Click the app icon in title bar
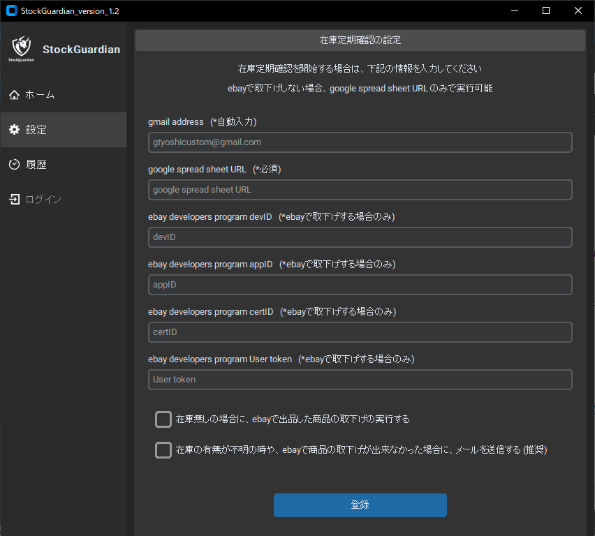Screen dimensions: 595x536 [x=12, y=10]
